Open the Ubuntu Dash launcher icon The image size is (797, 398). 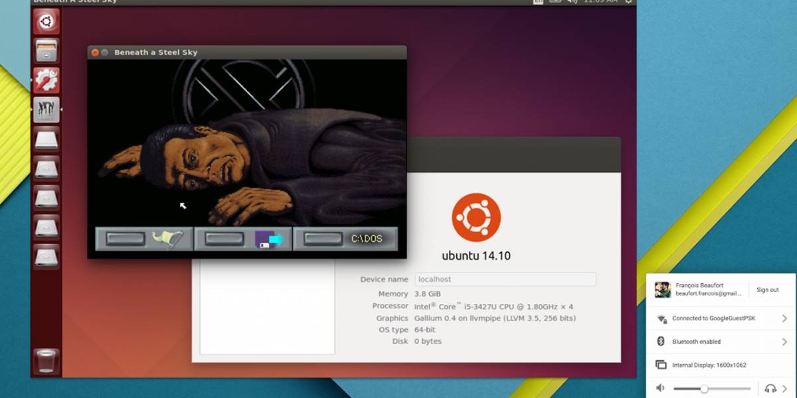pos(46,22)
